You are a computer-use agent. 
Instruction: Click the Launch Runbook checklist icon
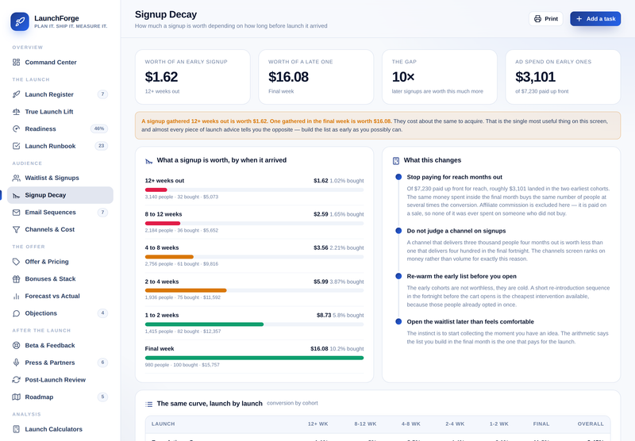tap(16, 146)
